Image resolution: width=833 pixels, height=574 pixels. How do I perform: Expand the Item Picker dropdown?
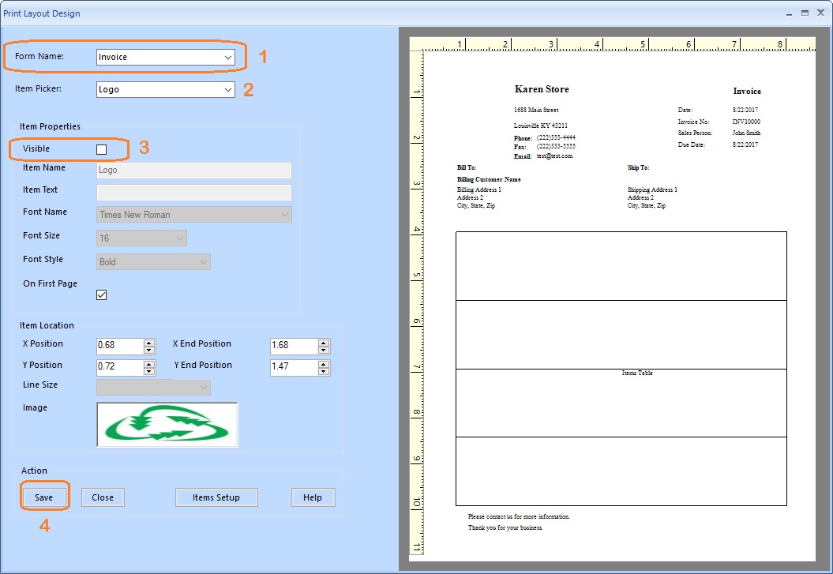coord(227,90)
